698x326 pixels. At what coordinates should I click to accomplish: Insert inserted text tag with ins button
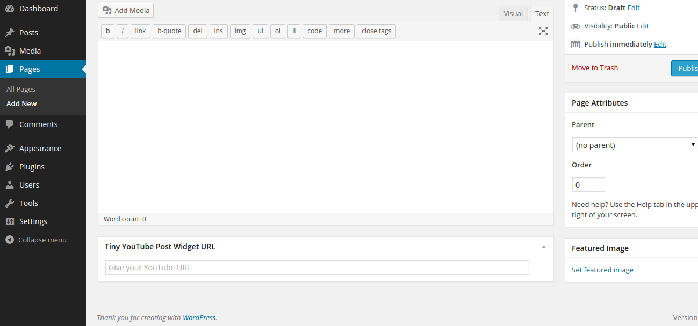pos(219,31)
